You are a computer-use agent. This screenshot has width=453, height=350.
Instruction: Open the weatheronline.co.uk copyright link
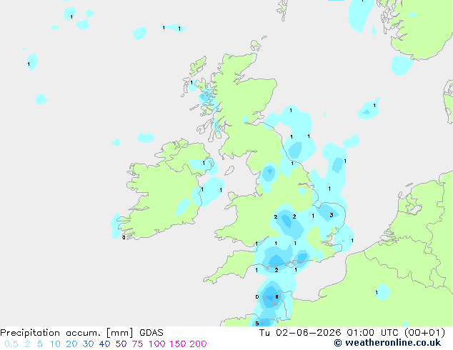point(387,343)
